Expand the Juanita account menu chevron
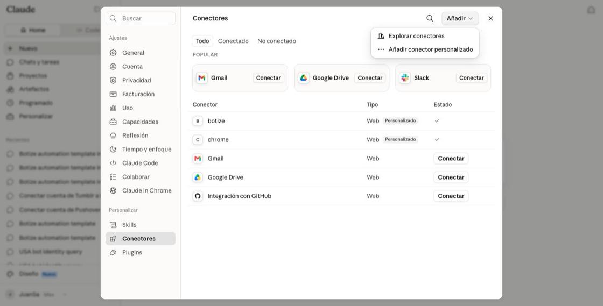603x306 pixels. [x=64, y=295]
